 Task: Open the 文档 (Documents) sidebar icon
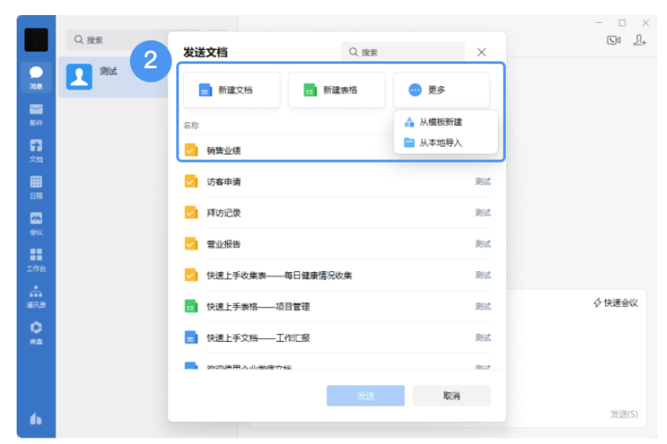point(36,150)
